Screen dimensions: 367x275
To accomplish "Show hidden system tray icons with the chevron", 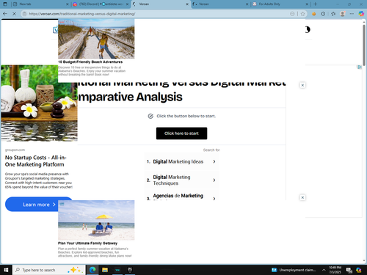I will click(x=324, y=270).
